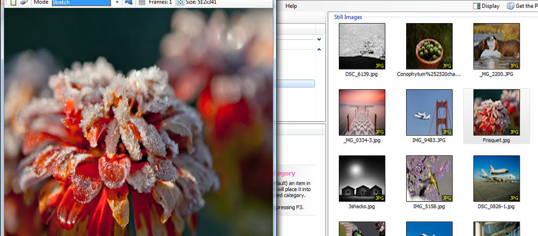
Task: Open the Mode dropdown arrow
Action: [117, 3]
